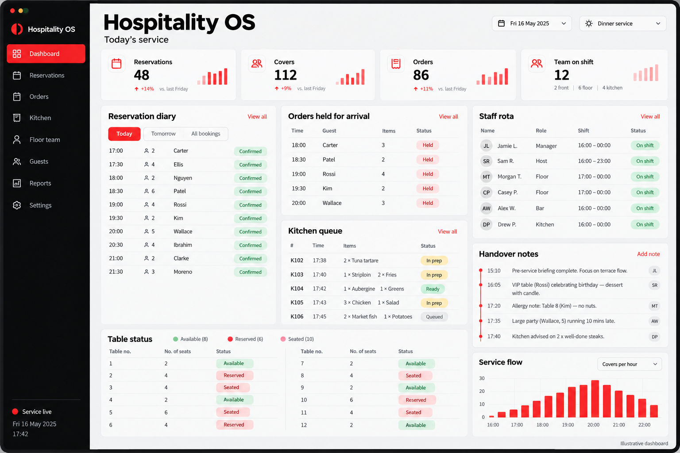680x453 pixels.
Task: Click the calendar icon in date selector
Action: (501, 23)
